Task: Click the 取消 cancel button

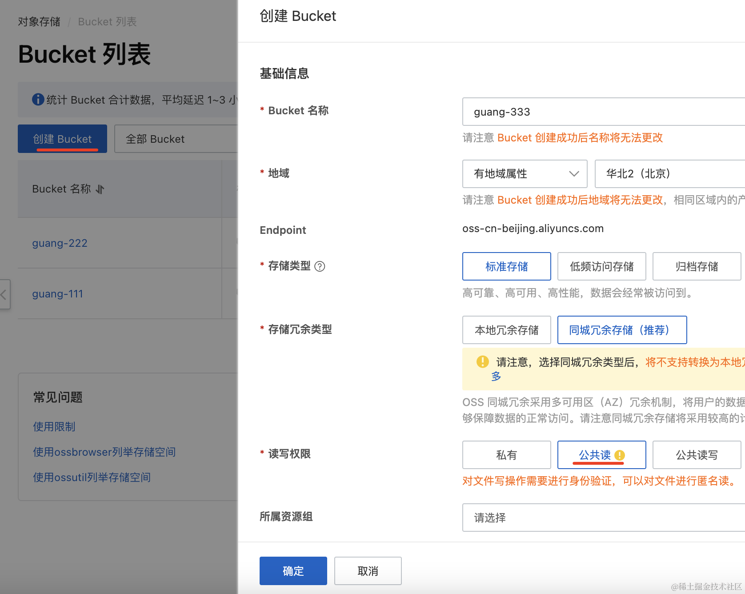Action: click(368, 571)
